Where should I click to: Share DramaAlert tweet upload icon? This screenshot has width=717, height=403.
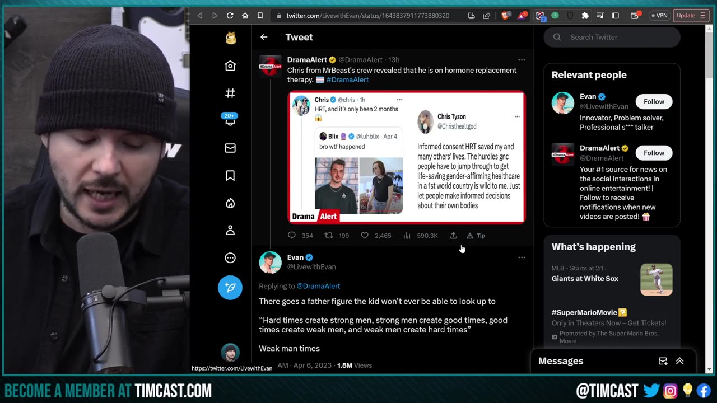(453, 236)
